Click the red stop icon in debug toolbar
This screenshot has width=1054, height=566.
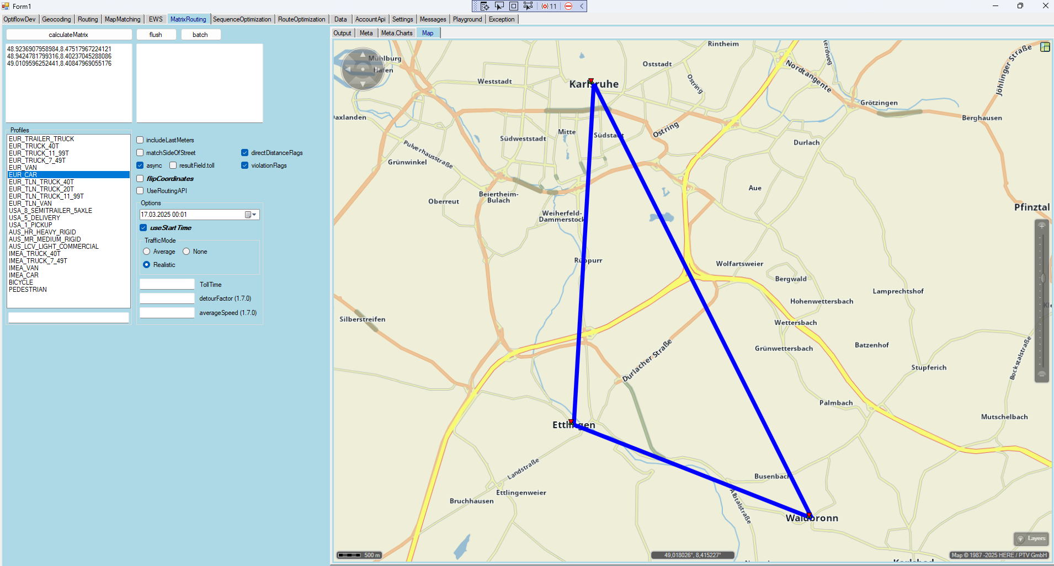point(568,6)
